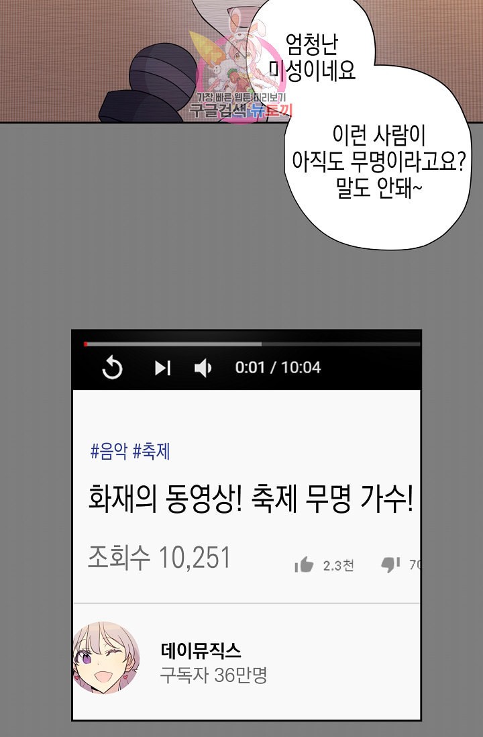Click the red progress bar playhead

tap(85, 344)
